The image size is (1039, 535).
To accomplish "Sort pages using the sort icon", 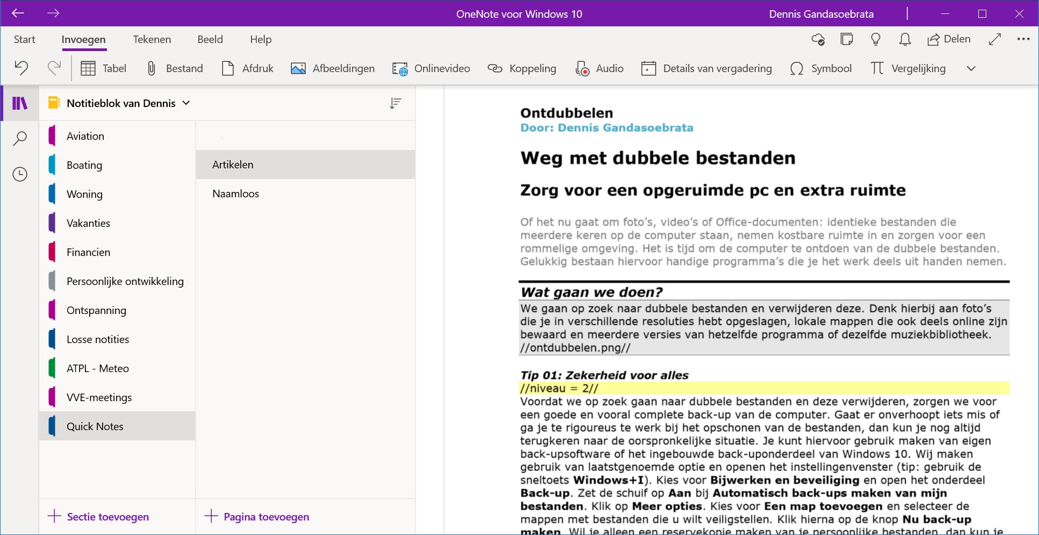I will (396, 103).
